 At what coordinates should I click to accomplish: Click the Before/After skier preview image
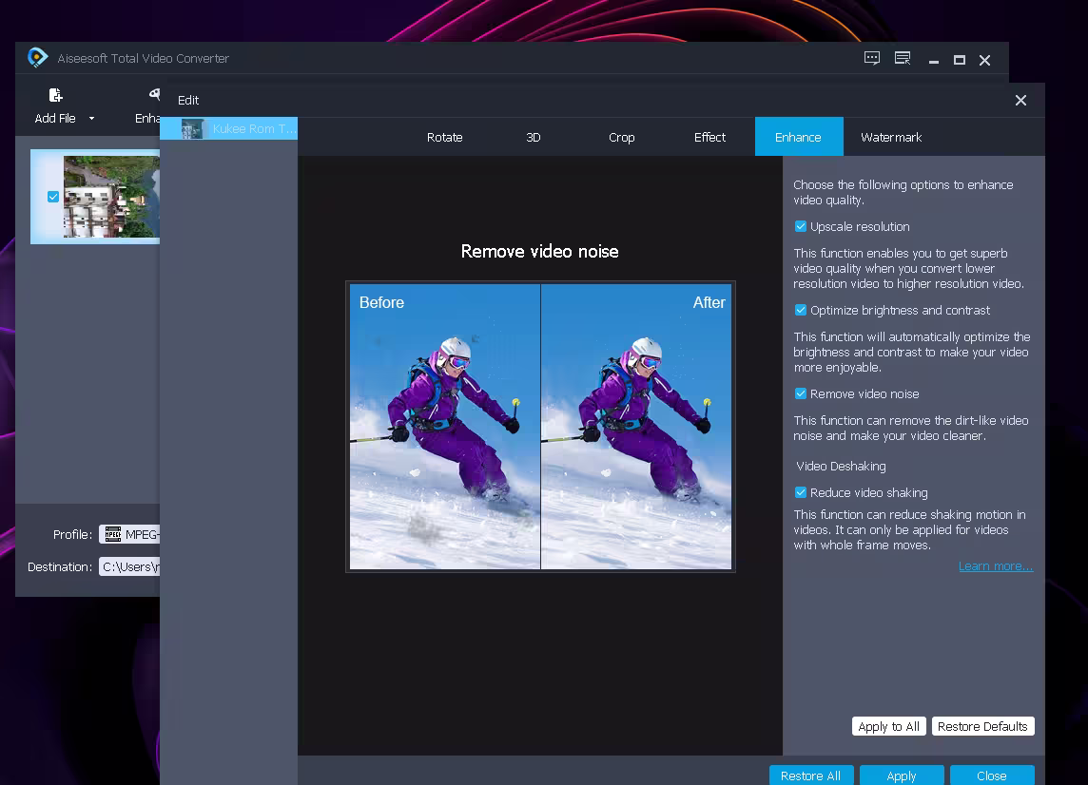(540, 427)
